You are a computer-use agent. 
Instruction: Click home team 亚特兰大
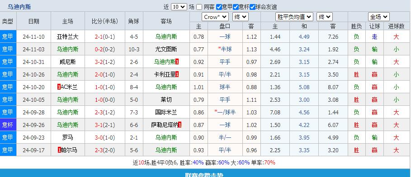(x=68, y=36)
